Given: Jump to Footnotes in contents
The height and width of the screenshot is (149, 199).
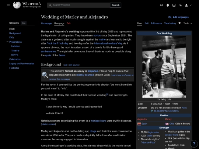Looking at the screenshot, I should coord(14,68).
